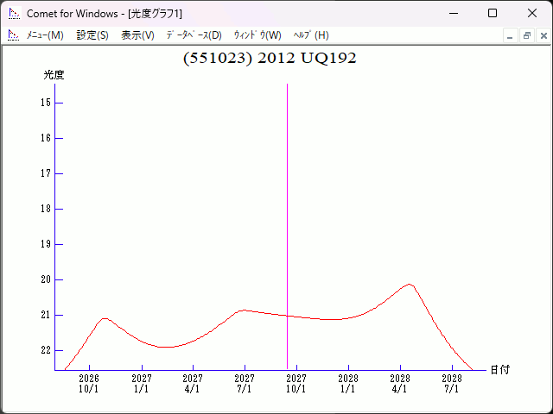Open the ウィンドウ(W) window menu
The height and width of the screenshot is (414, 553).
point(257,35)
